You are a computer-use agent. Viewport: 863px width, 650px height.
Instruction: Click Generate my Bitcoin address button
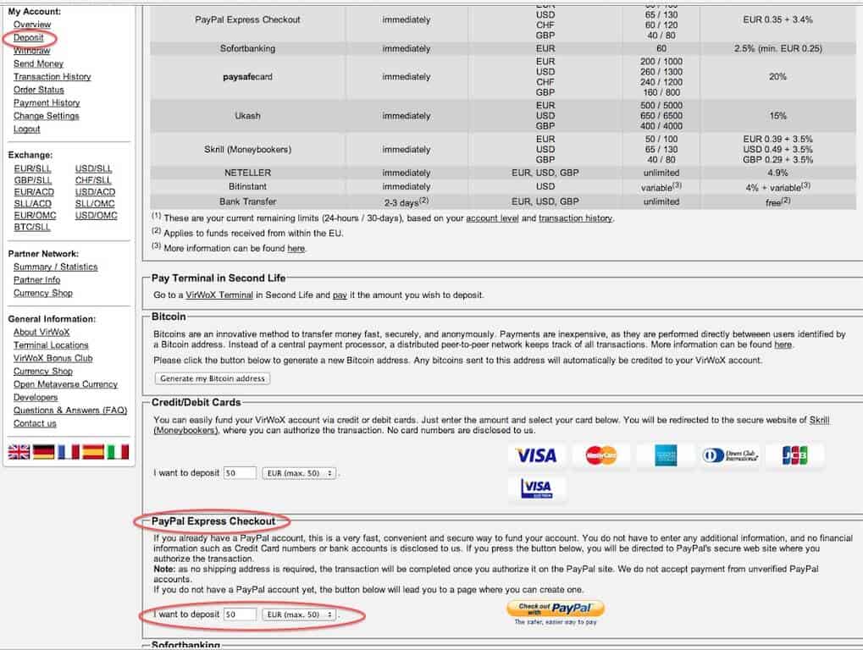click(213, 379)
